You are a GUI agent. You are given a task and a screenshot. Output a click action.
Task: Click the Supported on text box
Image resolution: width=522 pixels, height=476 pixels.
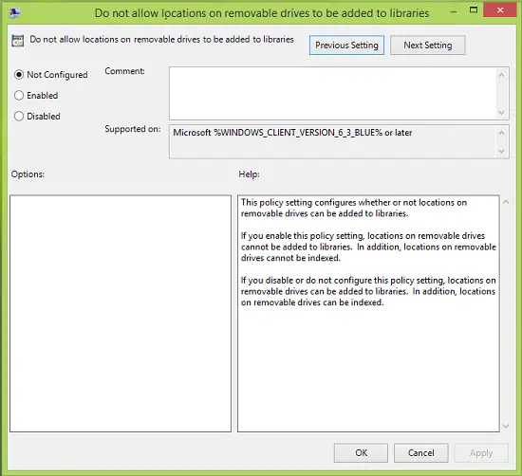click(x=333, y=141)
